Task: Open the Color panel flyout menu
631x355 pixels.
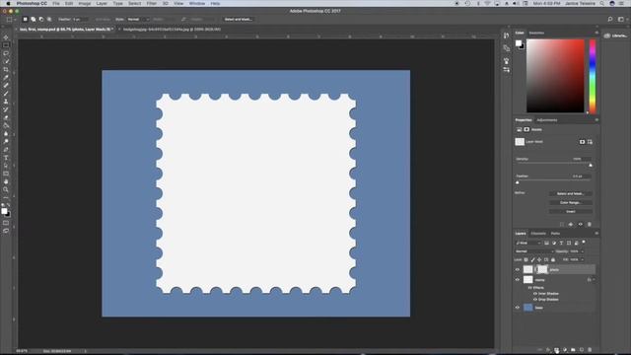Action: pos(596,33)
